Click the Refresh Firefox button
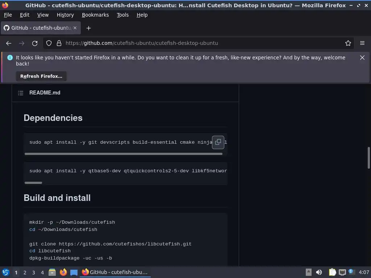 tap(41, 76)
